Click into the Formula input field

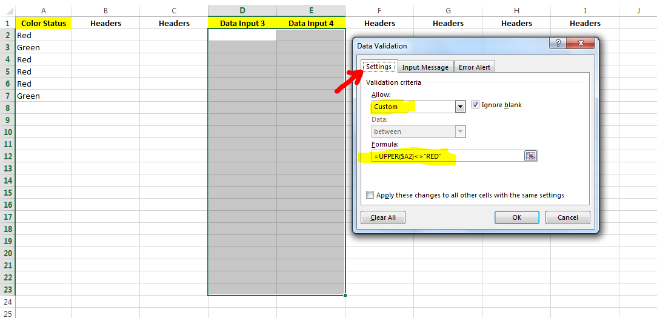pyautogui.click(x=447, y=156)
